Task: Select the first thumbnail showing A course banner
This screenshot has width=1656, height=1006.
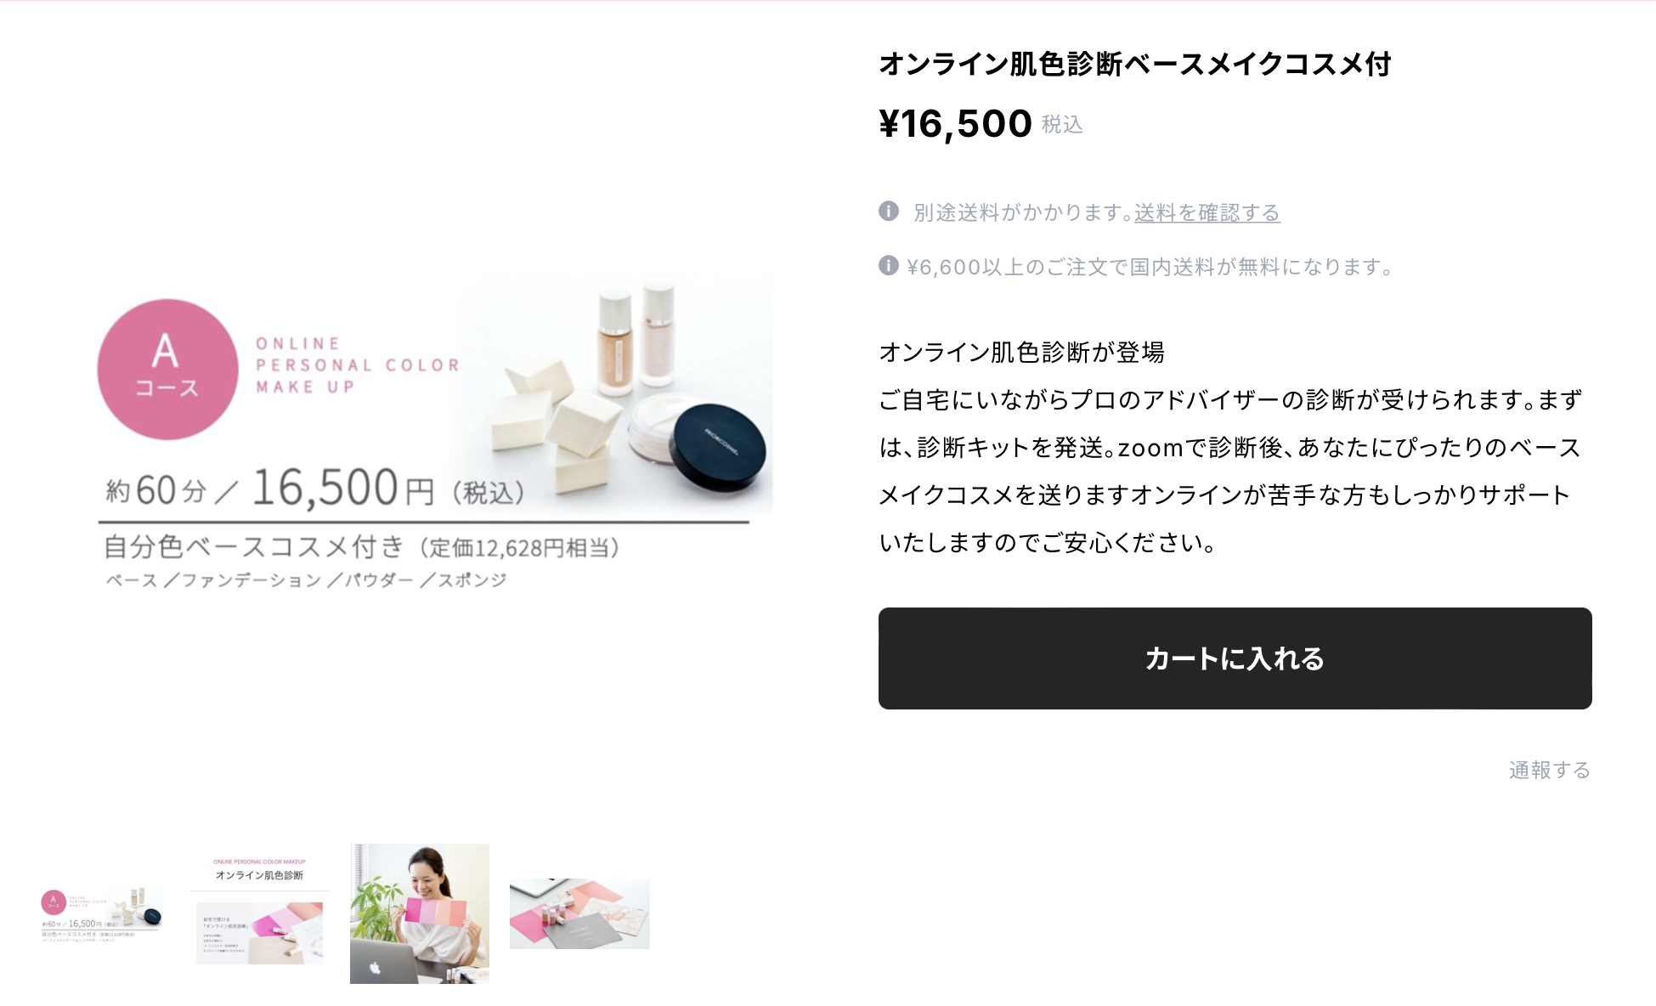Action: tap(101, 914)
